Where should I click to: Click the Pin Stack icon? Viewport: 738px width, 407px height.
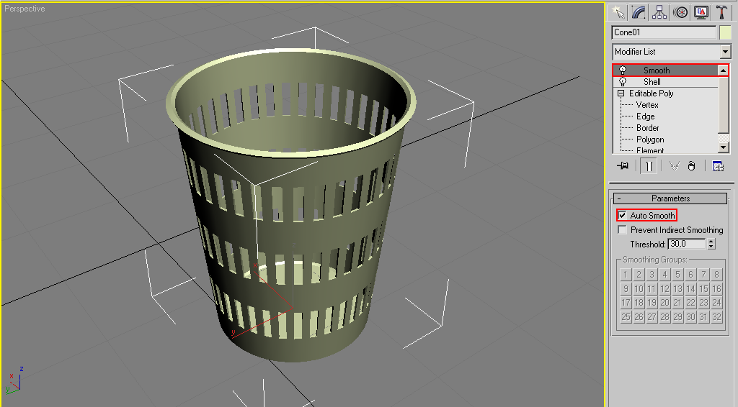tap(623, 165)
